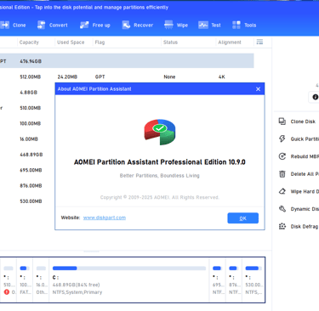
Task: Click the Clone Disk icon in sidebar
Action: click(x=282, y=122)
